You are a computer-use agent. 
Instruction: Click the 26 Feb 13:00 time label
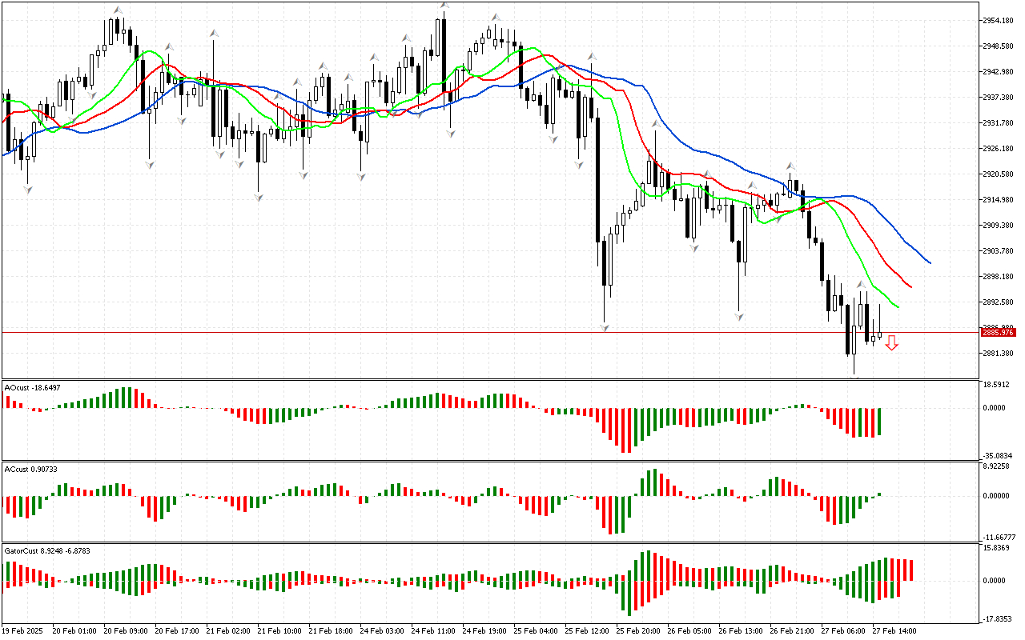pyautogui.click(x=741, y=630)
